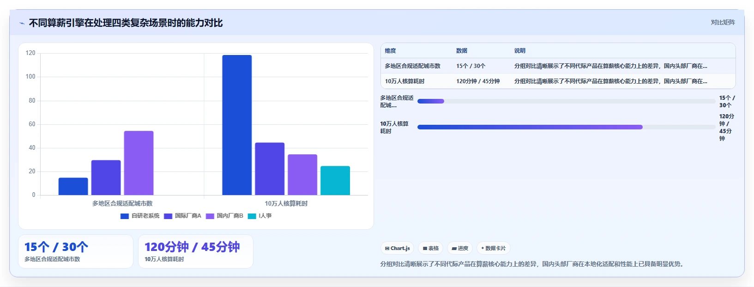Click the 多地区合规适配 progress bar
Screen dimensions: 754x287
click(566, 101)
